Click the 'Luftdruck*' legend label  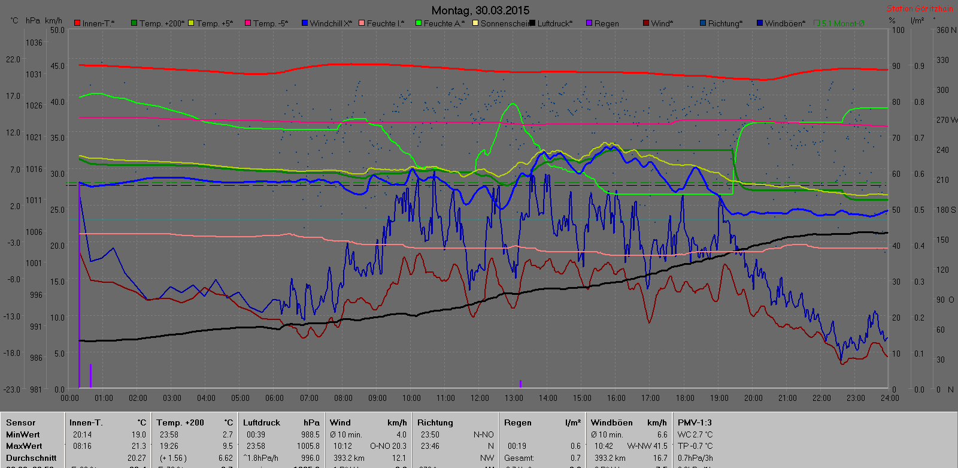tap(555, 23)
